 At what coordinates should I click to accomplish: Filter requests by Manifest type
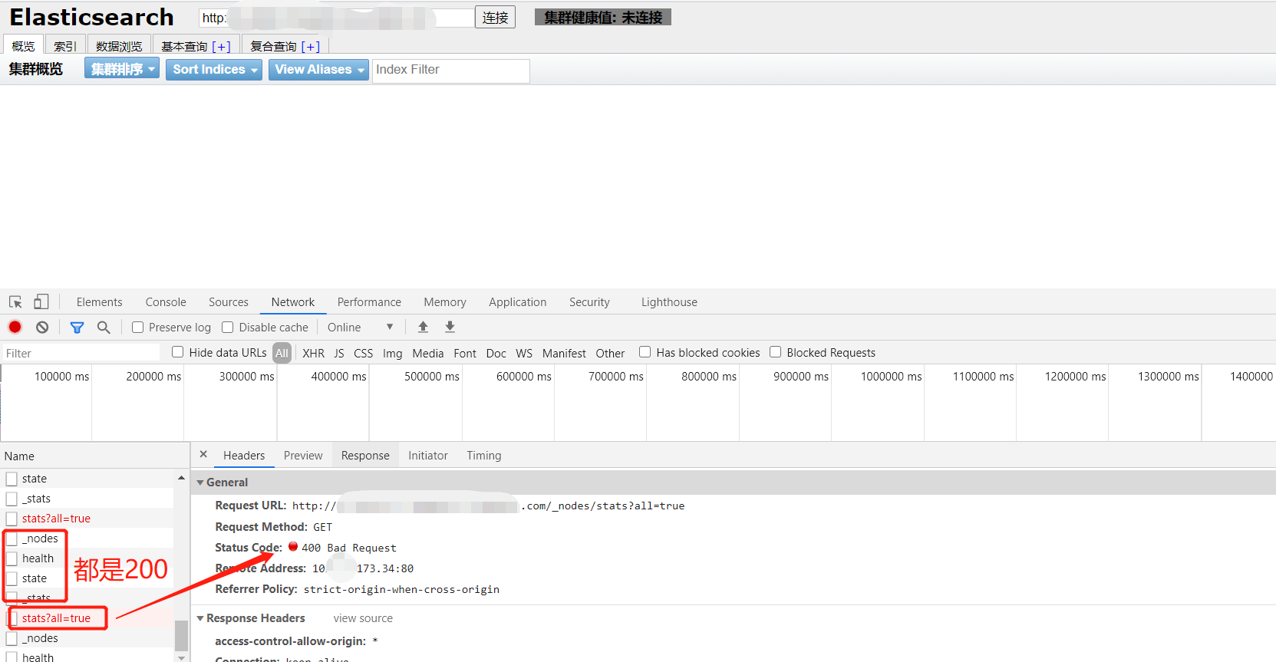564,353
